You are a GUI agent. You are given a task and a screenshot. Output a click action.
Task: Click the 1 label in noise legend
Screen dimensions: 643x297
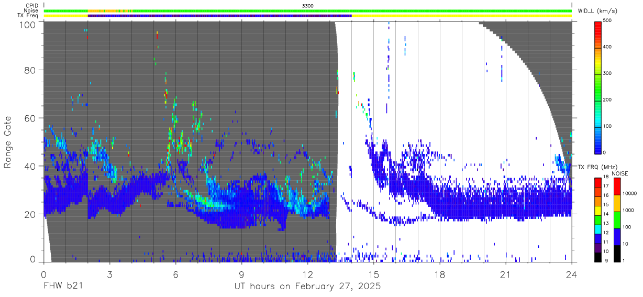click(x=624, y=260)
